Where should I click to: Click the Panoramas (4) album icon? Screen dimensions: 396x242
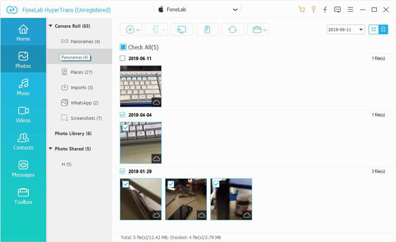pos(65,41)
